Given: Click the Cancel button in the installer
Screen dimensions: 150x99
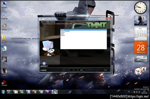Looking at the screenshot, I should click(x=105, y=70).
